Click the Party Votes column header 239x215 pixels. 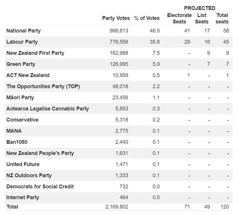pos(116,18)
